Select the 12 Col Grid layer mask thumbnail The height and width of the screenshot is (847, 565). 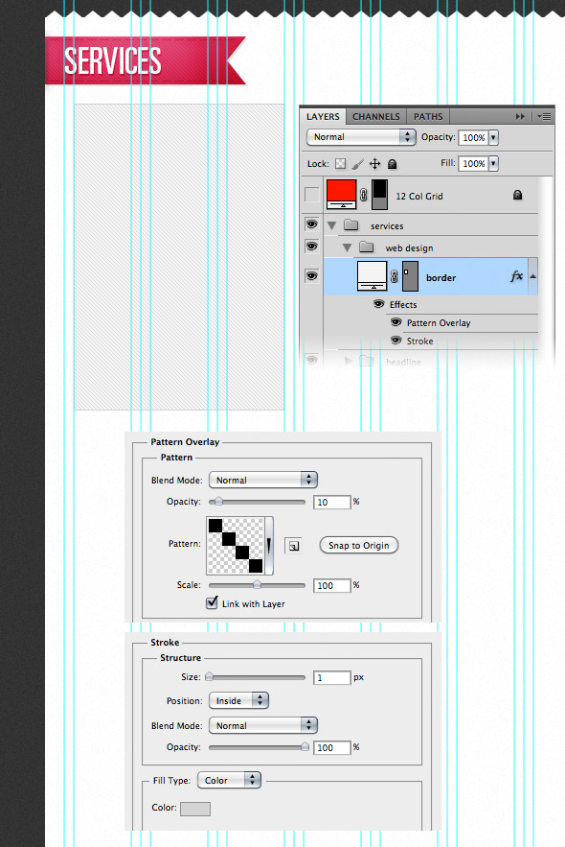click(x=379, y=195)
